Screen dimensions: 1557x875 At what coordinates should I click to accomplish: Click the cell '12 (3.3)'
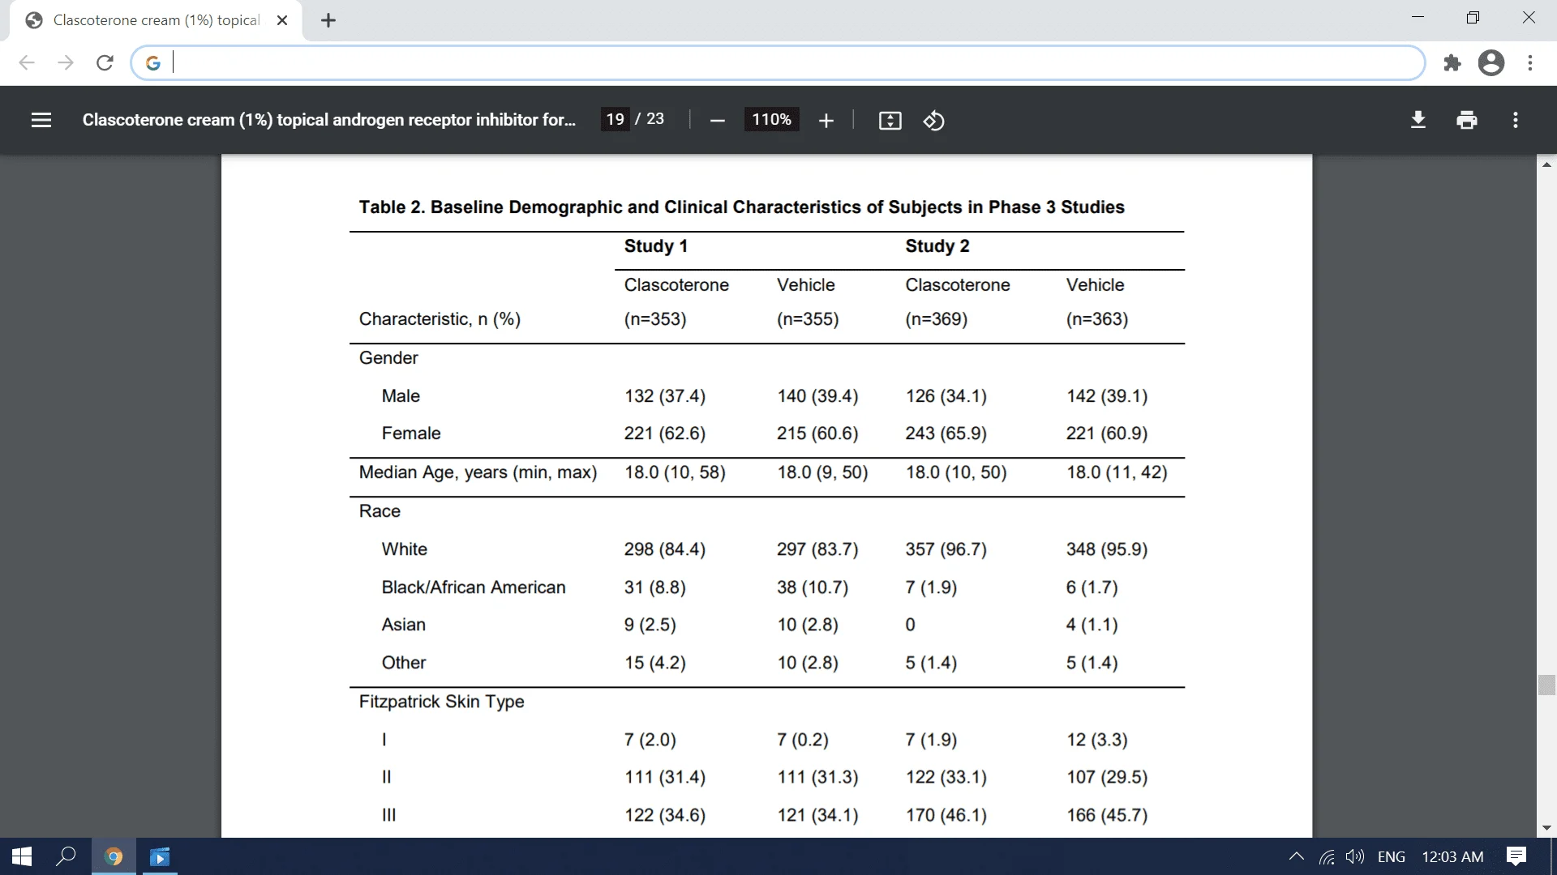coord(1096,739)
